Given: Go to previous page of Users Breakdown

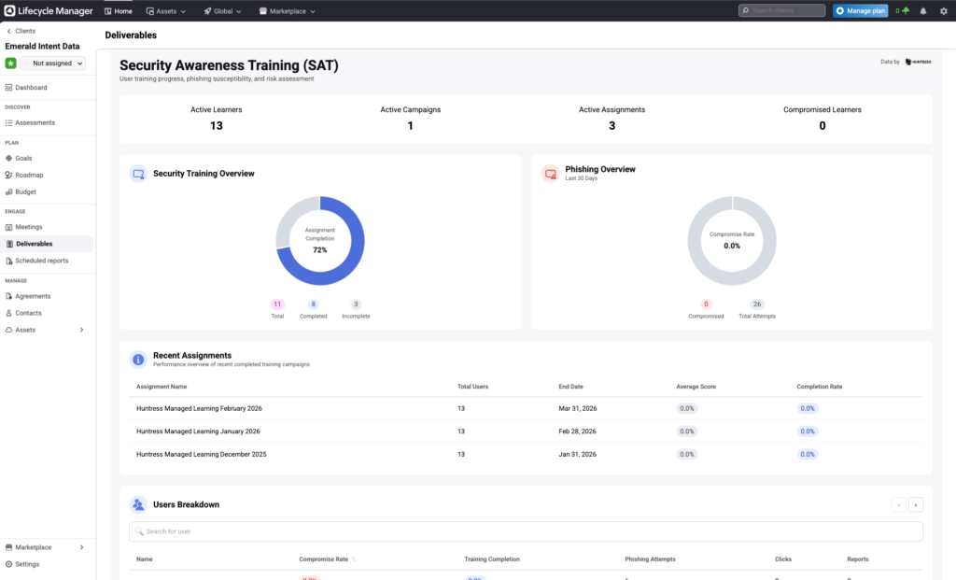Looking at the screenshot, I should pyautogui.click(x=899, y=505).
